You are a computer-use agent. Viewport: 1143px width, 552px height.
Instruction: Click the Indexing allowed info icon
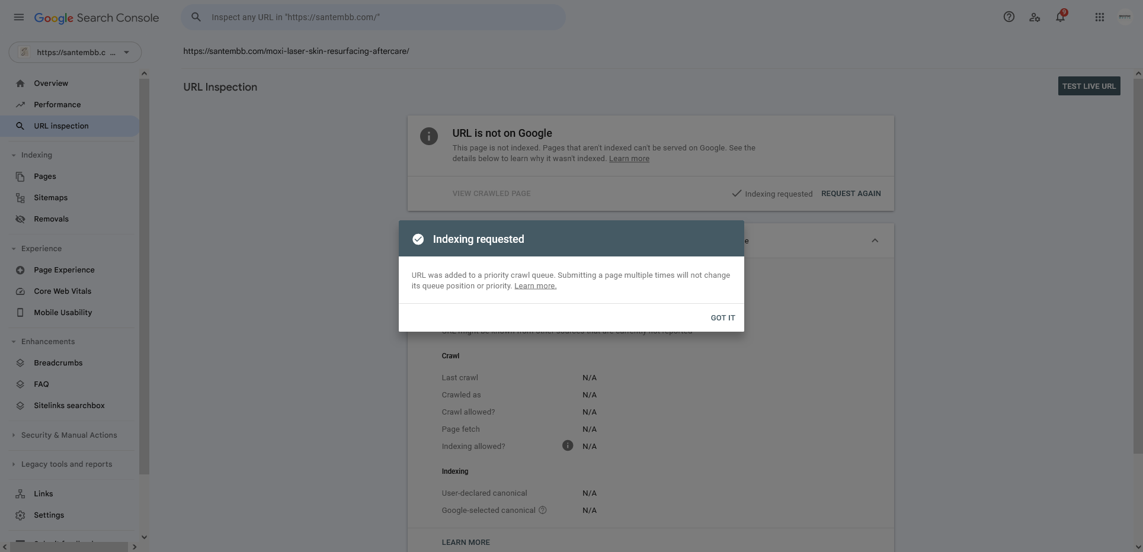pos(568,445)
